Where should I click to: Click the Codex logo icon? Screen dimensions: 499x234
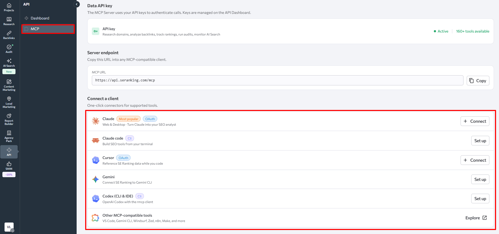point(96,199)
